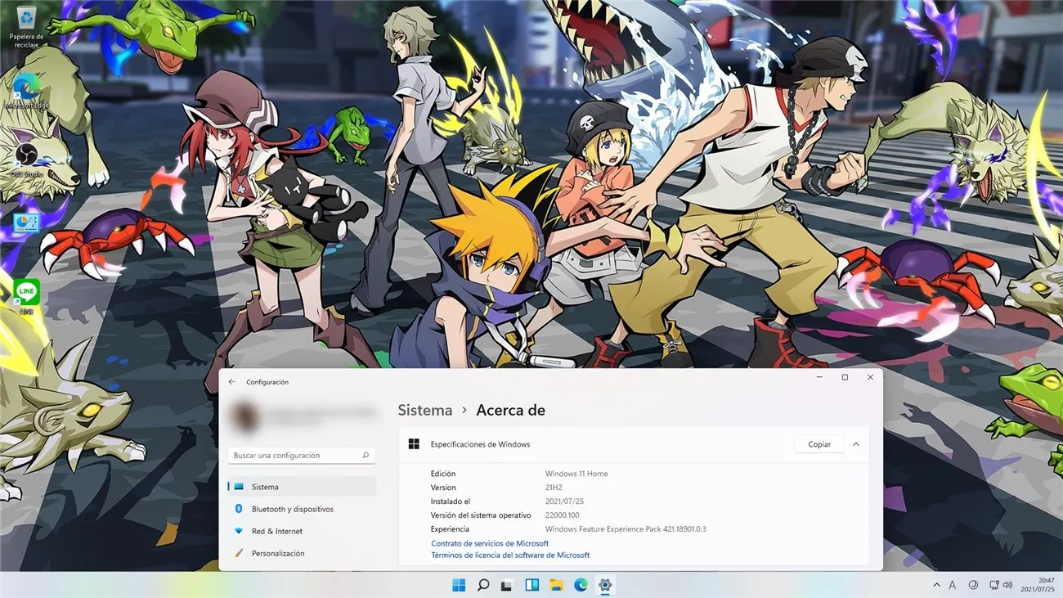Focus the Buscar una configuración search field
Screen dimensions: 1063x598
click(302, 455)
